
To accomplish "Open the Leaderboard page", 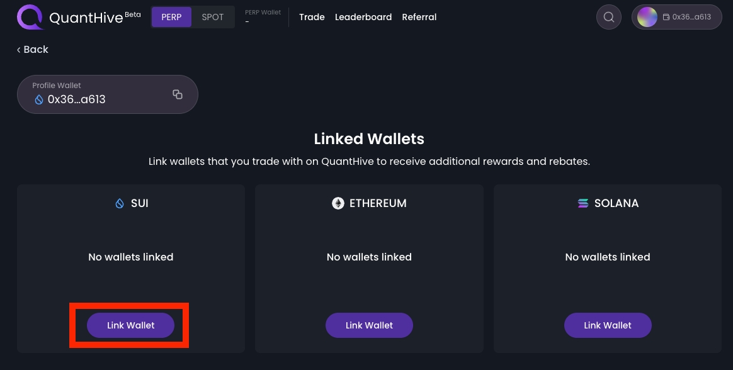I will [x=363, y=17].
